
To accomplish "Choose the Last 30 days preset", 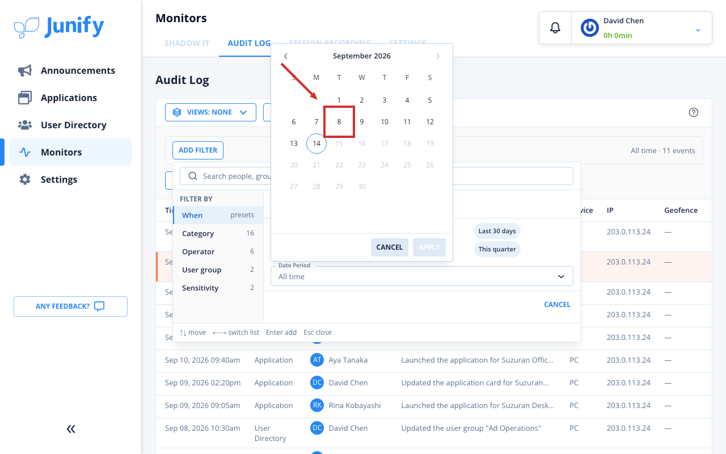I will 497,231.
